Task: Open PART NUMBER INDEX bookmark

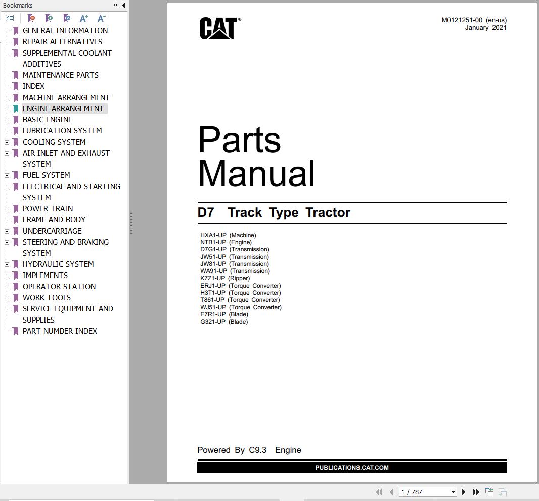Action: click(x=60, y=331)
